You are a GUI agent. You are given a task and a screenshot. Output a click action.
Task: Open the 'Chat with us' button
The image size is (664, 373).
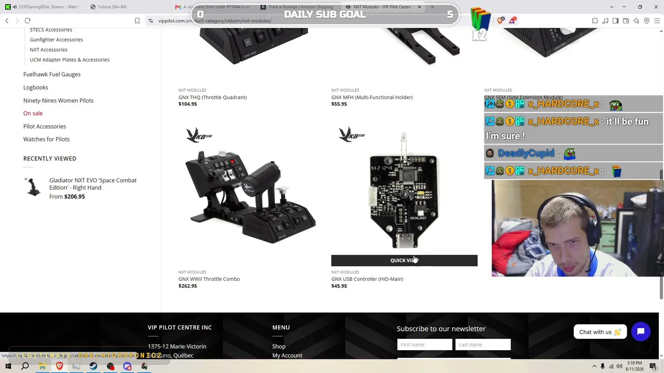(600, 332)
